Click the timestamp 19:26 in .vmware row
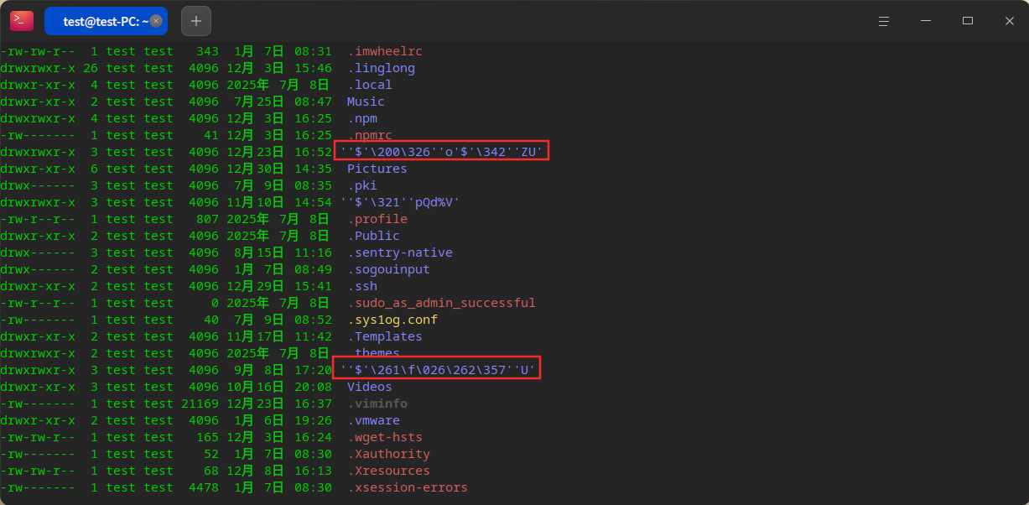 click(313, 420)
